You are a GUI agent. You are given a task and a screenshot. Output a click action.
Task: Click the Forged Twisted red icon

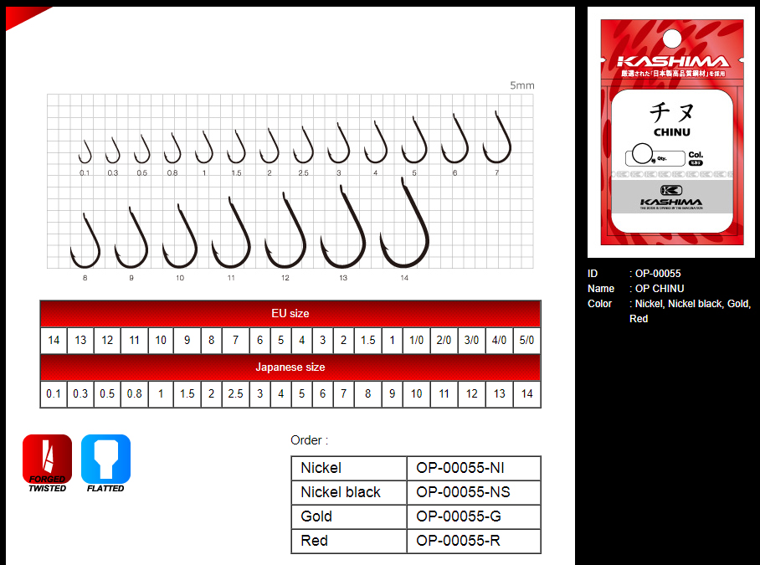[47, 463]
